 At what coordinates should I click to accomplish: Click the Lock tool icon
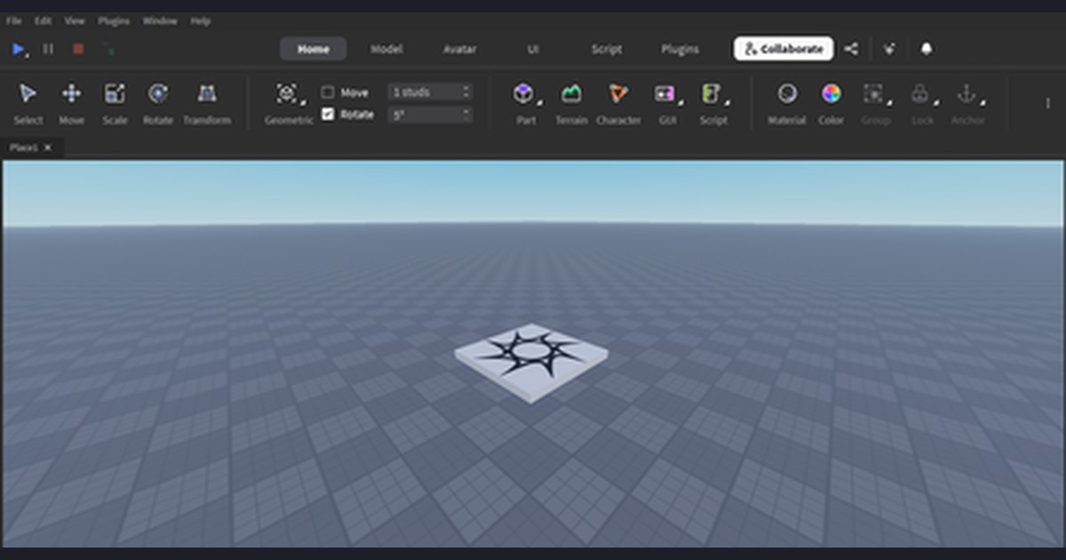click(x=920, y=93)
